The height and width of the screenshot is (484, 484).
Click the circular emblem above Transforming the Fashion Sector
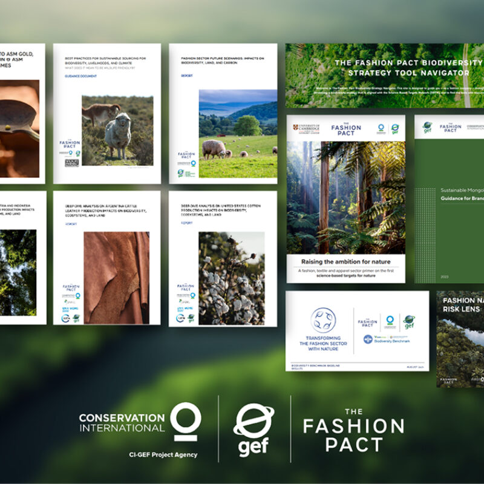point(323,320)
